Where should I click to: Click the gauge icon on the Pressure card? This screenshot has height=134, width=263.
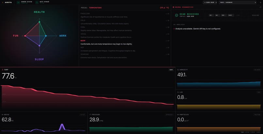[x=90, y=114]
